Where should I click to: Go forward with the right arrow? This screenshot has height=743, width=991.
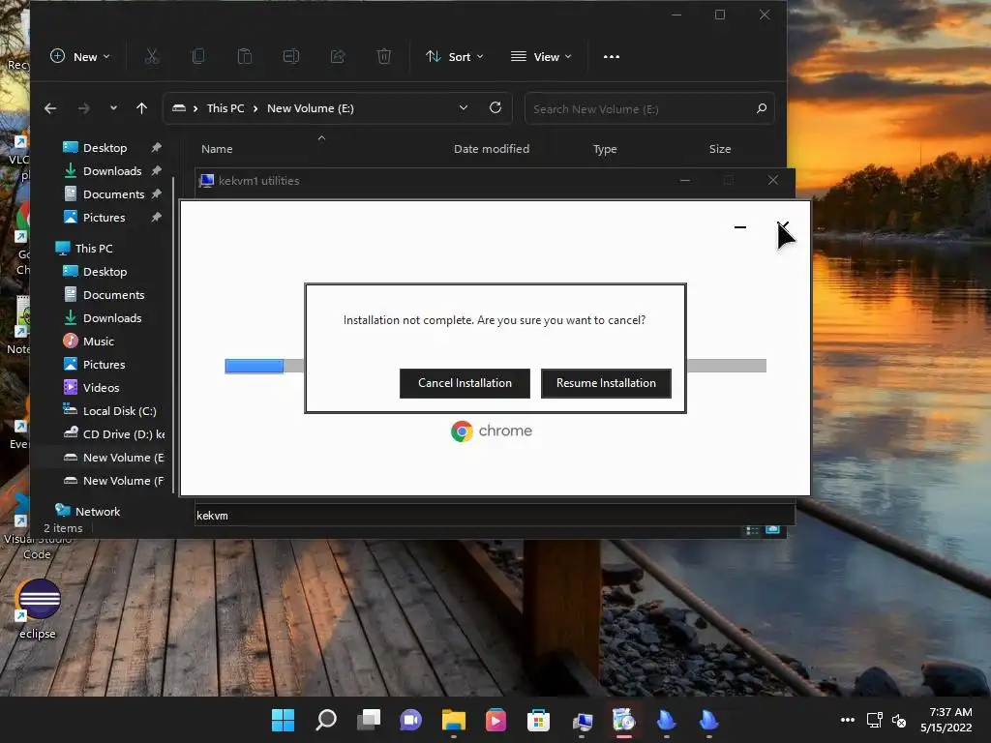pos(84,108)
